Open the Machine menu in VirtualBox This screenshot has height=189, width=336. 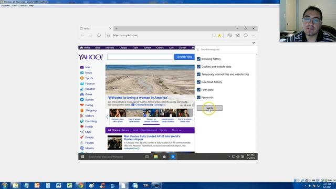5,6
